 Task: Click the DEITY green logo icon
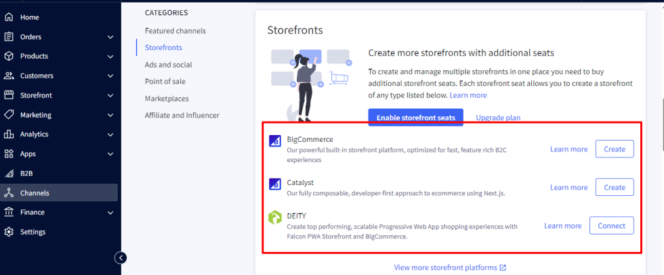tap(275, 218)
